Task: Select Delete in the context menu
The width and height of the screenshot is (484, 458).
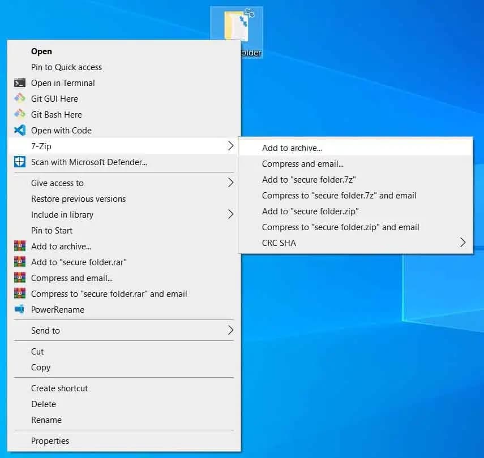Action: pyautogui.click(x=123, y=404)
